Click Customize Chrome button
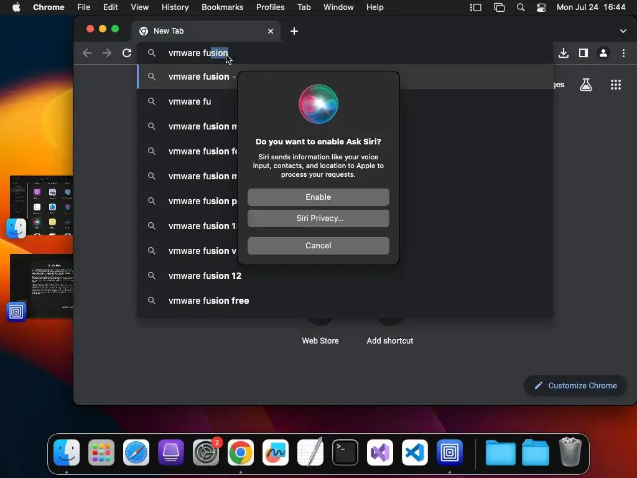 [x=575, y=386]
